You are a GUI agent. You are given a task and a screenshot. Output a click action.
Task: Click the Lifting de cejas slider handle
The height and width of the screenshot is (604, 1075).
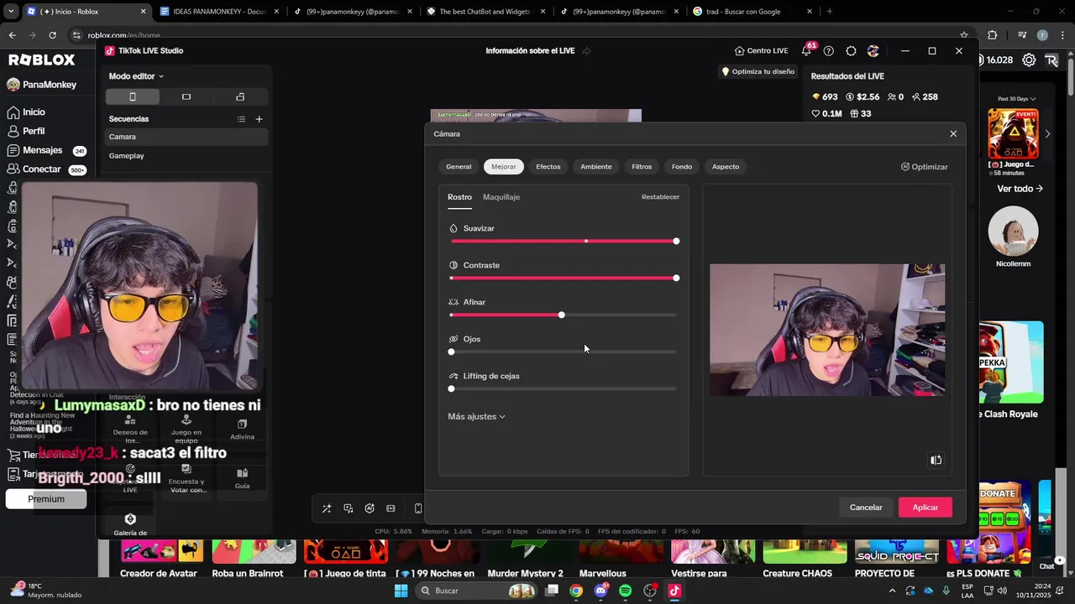451,389
